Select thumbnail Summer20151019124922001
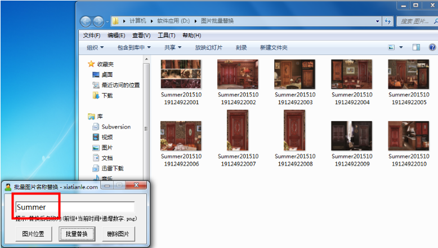This screenshot has height=248, width=438. coord(181,74)
